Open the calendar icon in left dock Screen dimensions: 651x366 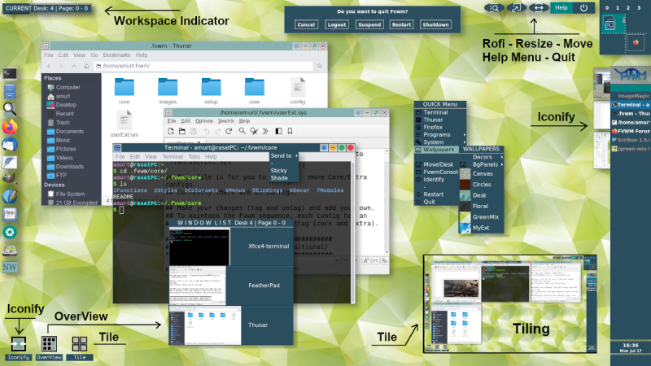[x=10, y=214]
